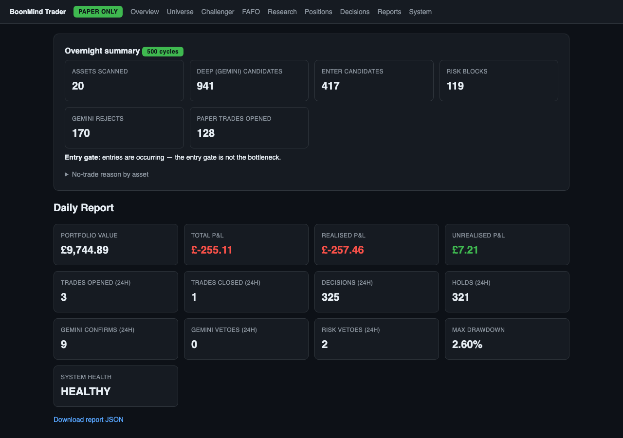623x438 pixels.
Task: Go to the Universe page
Action: point(180,12)
